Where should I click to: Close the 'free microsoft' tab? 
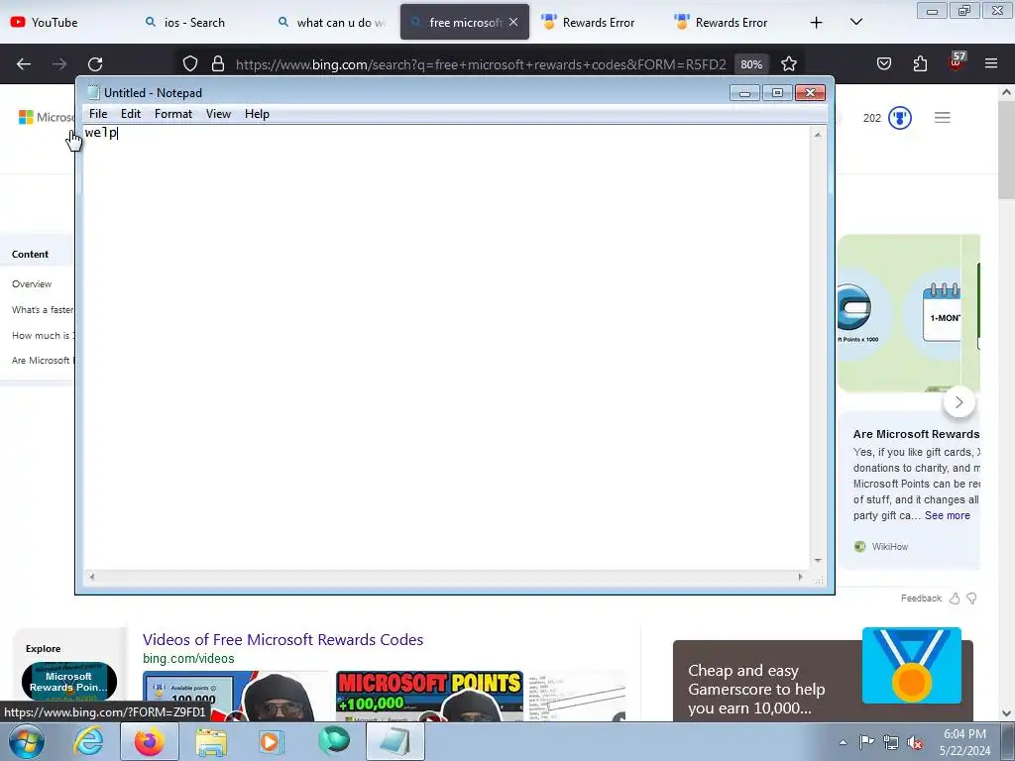[513, 22]
